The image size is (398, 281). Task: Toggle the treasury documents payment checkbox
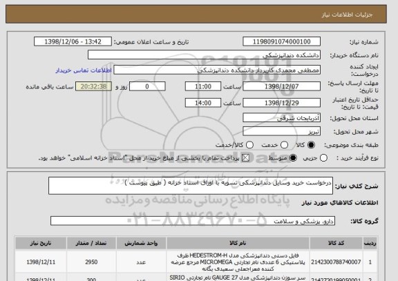click(x=245, y=157)
